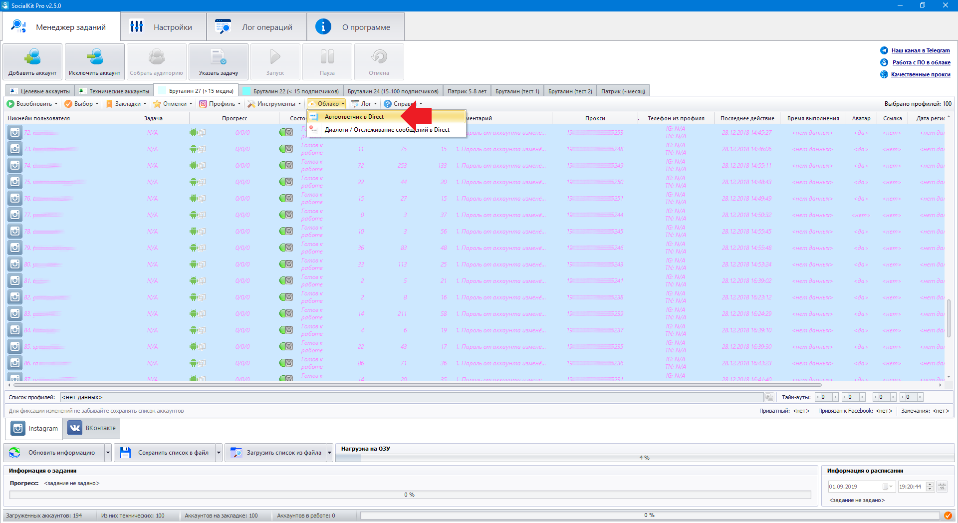The image size is (958, 523).
Task: Select Автоответчик в Direct menu item
Action: pos(387,117)
